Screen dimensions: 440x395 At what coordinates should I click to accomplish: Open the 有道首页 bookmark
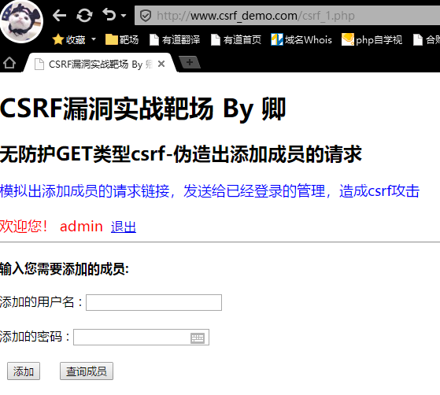(x=235, y=39)
